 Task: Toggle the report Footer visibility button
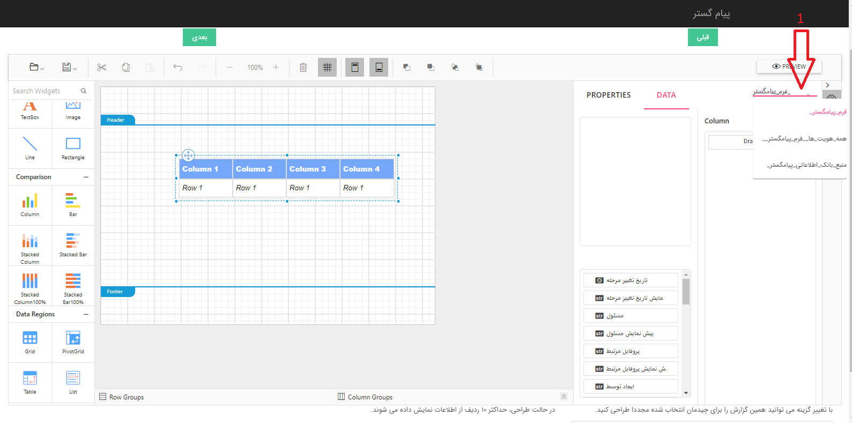point(379,68)
